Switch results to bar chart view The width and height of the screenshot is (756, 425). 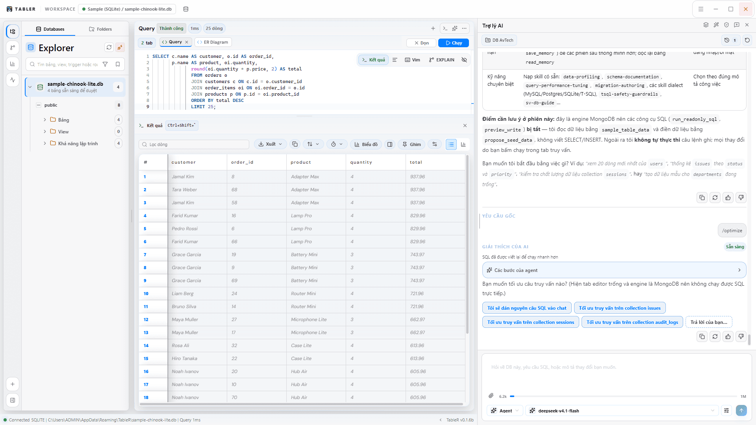pyautogui.click(x=463, y=144)
